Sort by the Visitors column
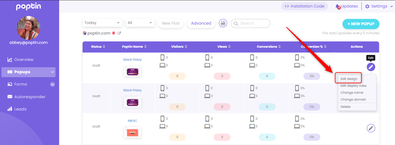The image size is (395, 145). 179,47
